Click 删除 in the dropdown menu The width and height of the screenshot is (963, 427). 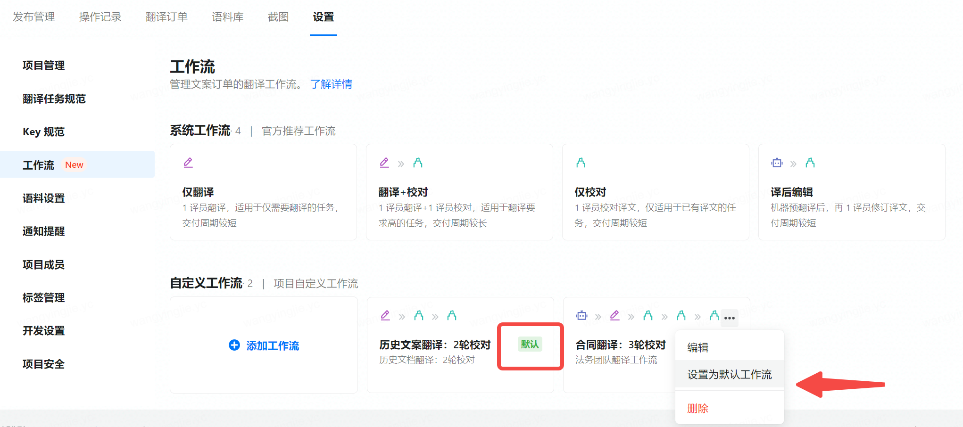698,409
